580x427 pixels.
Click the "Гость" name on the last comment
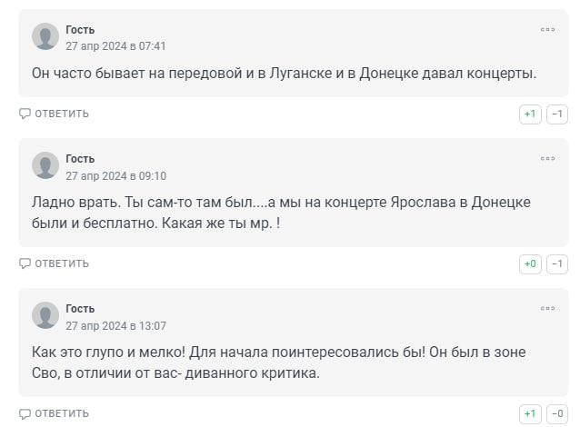pos(80,309)
